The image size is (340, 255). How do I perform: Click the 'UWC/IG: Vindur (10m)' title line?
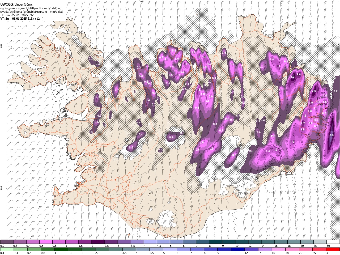(x=16, y=4)
